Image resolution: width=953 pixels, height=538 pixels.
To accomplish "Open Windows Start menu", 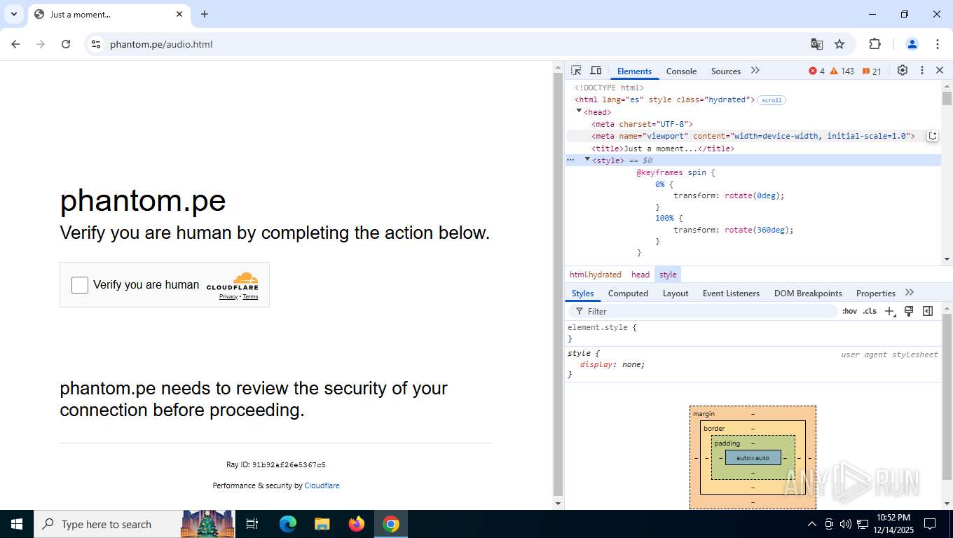I will tap(17, 524).
